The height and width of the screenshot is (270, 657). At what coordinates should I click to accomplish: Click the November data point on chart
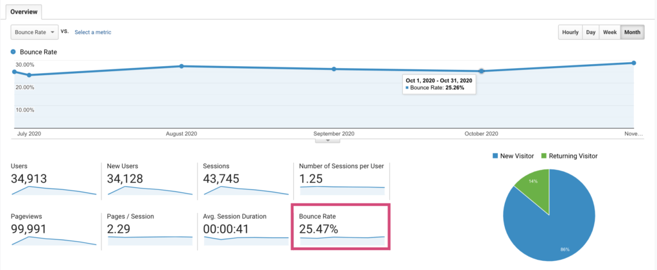(x=633, y=63)
